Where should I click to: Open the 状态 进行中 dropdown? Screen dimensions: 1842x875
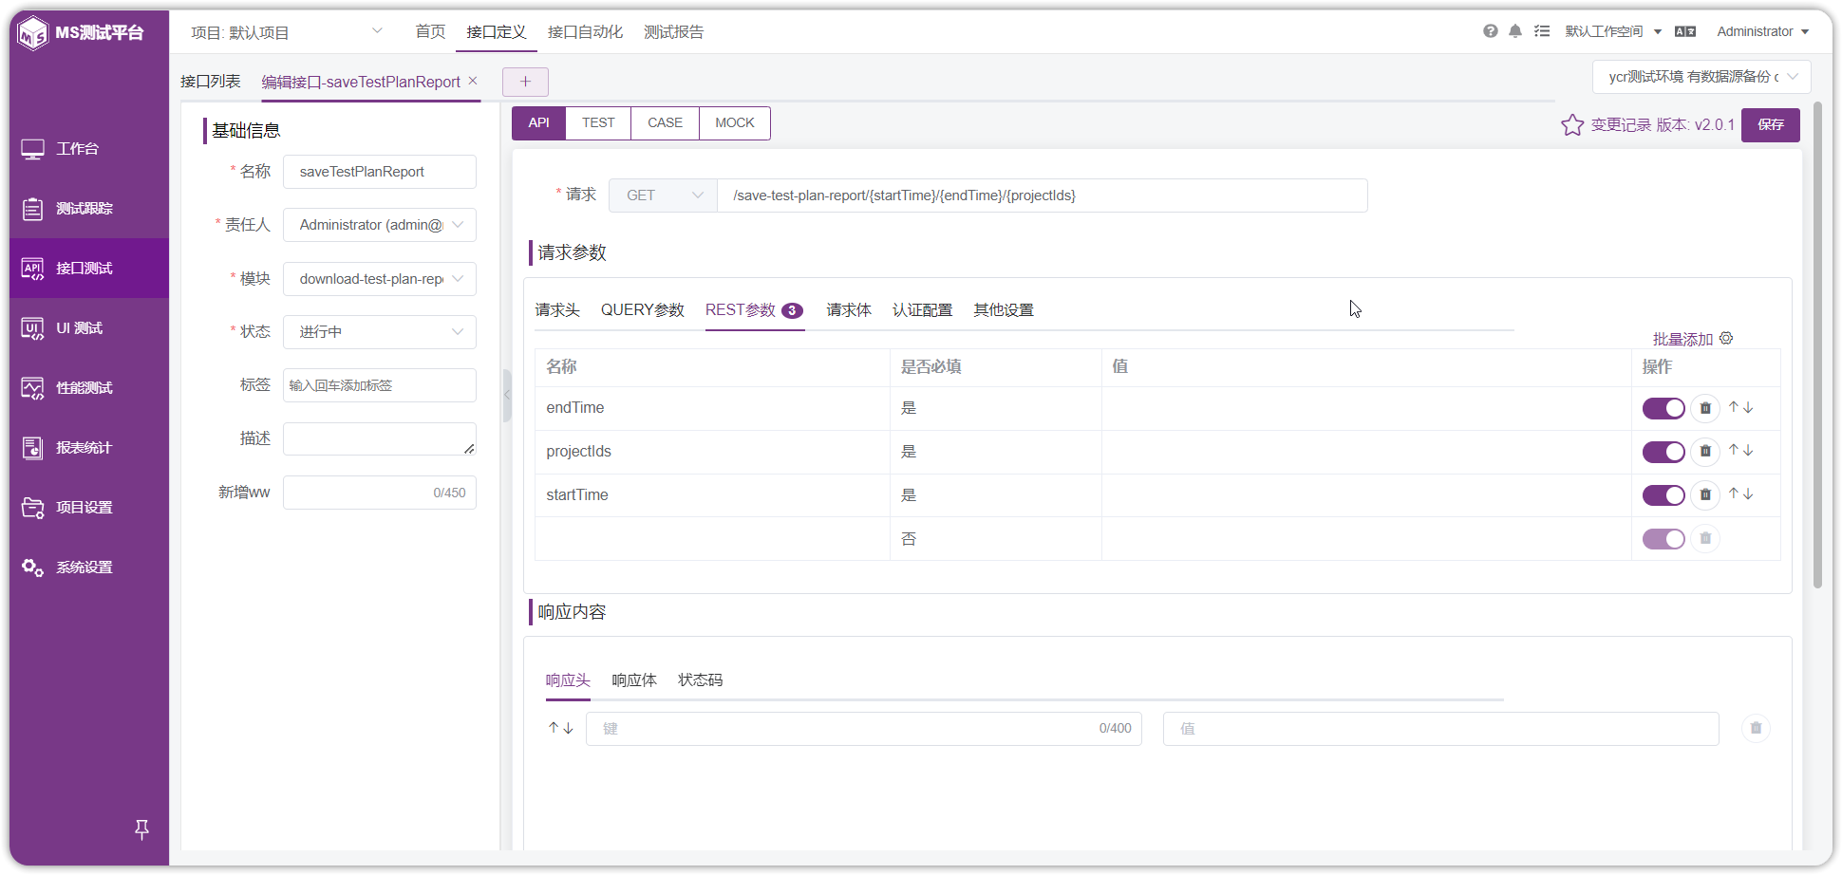tap(380, 332)
